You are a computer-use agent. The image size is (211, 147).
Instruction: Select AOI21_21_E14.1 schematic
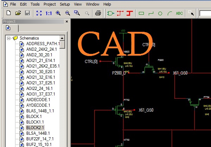pyautogui.click(x=41, y=61)
